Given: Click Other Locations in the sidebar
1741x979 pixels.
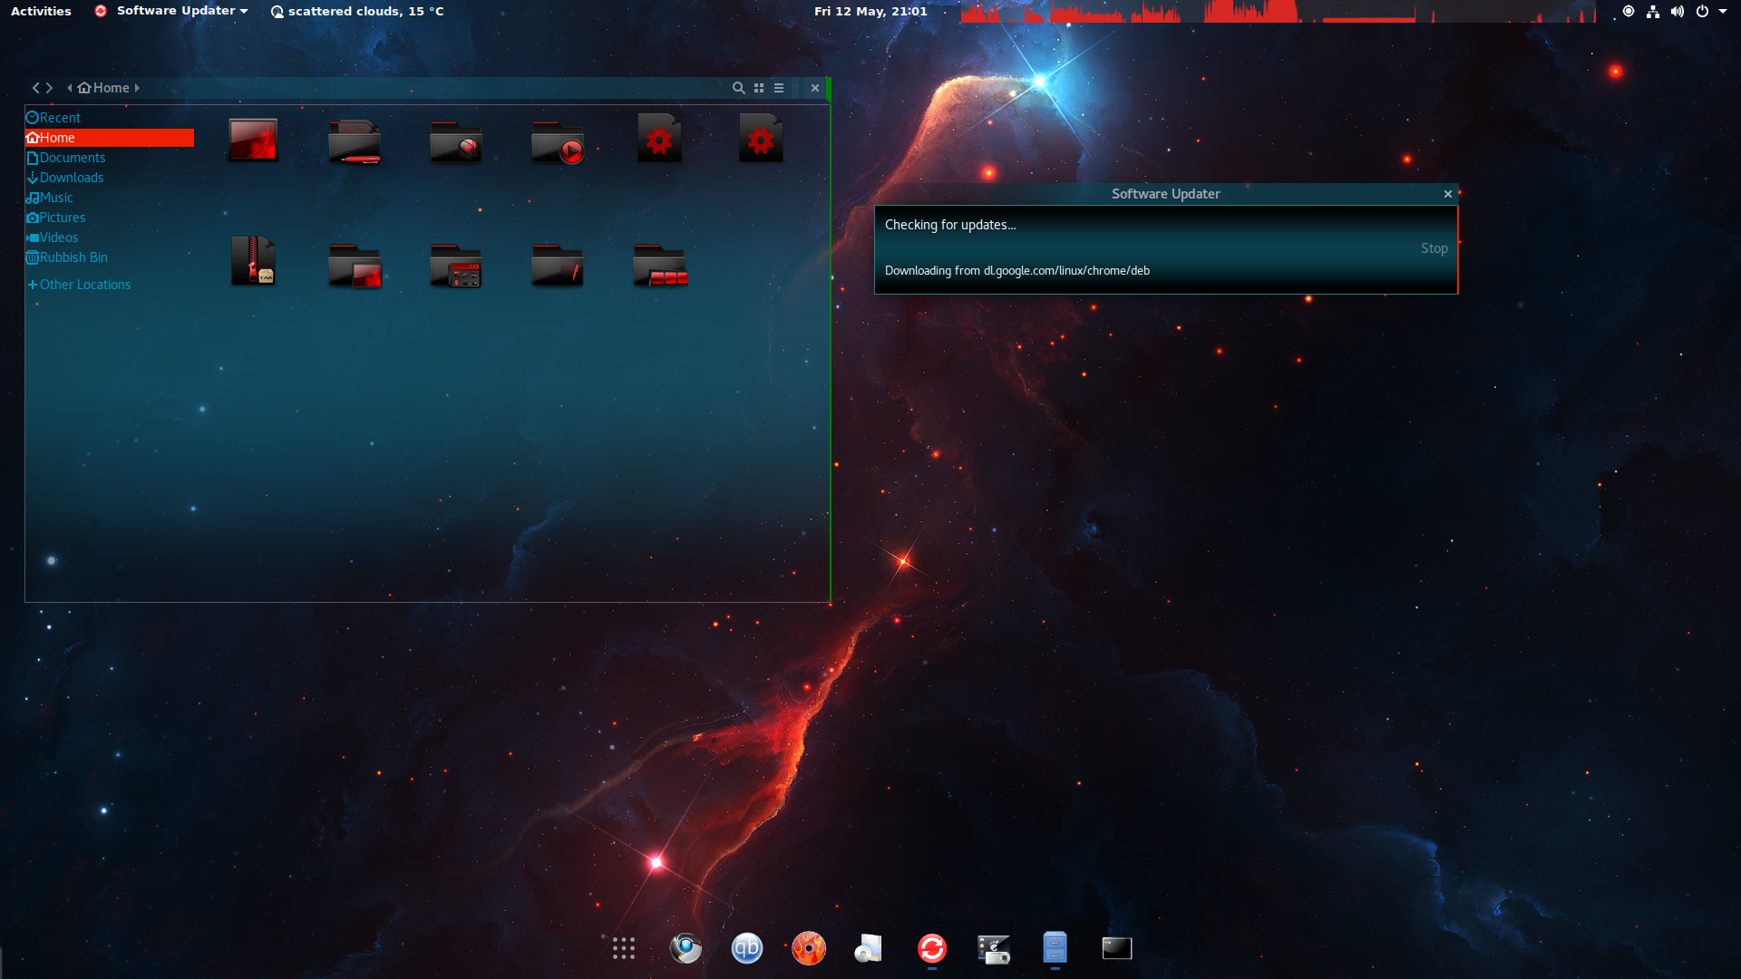Looking at the screenshot, I should coord(109,285).
